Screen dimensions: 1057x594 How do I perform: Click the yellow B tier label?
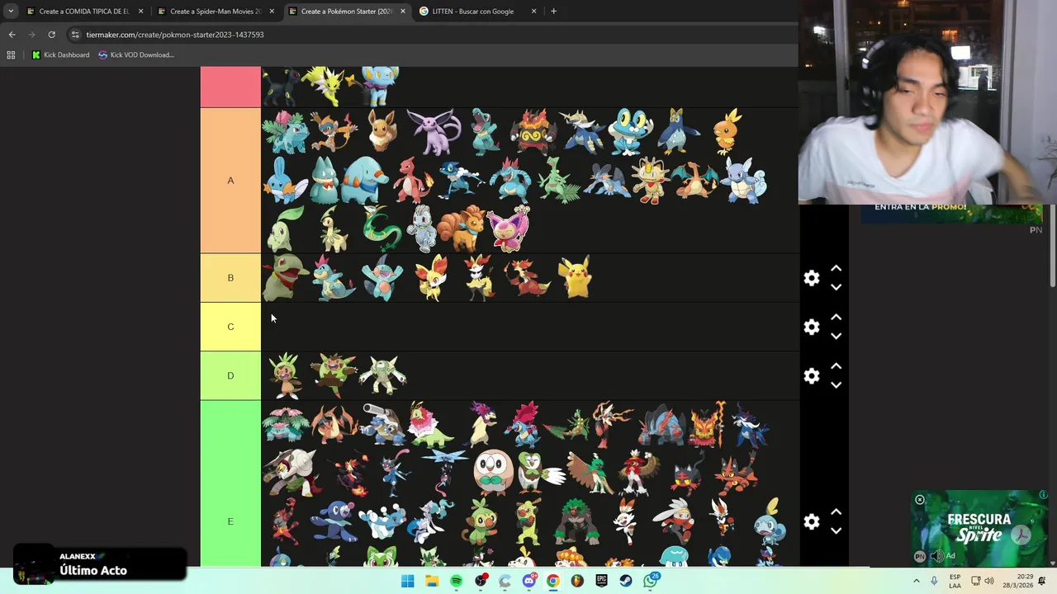[x=230, y=278]
